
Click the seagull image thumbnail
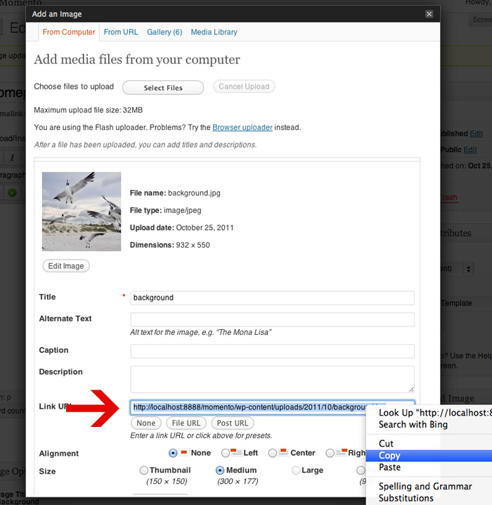click(x=82, y=212)
